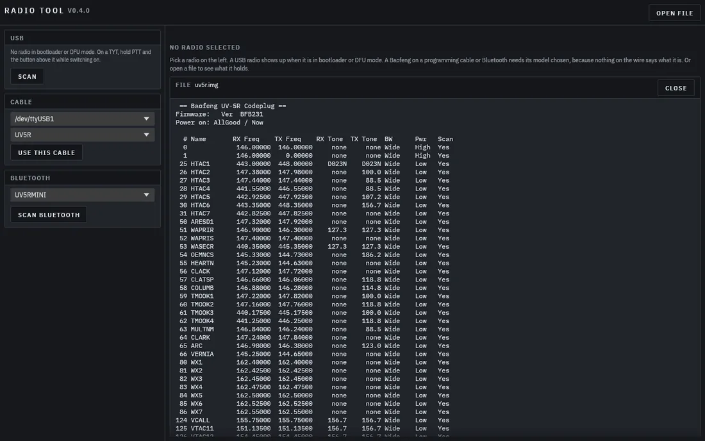Click the 443.00000 RX frequency of HTAC1
The height and width of the screenshot is (441, 705).
pyautogui.click(x=254, y=163)
